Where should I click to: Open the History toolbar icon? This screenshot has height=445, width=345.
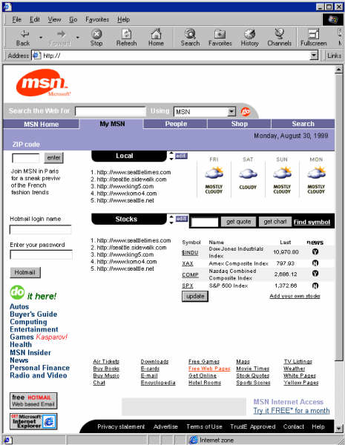pyautogui.click(x=249, y=34)
